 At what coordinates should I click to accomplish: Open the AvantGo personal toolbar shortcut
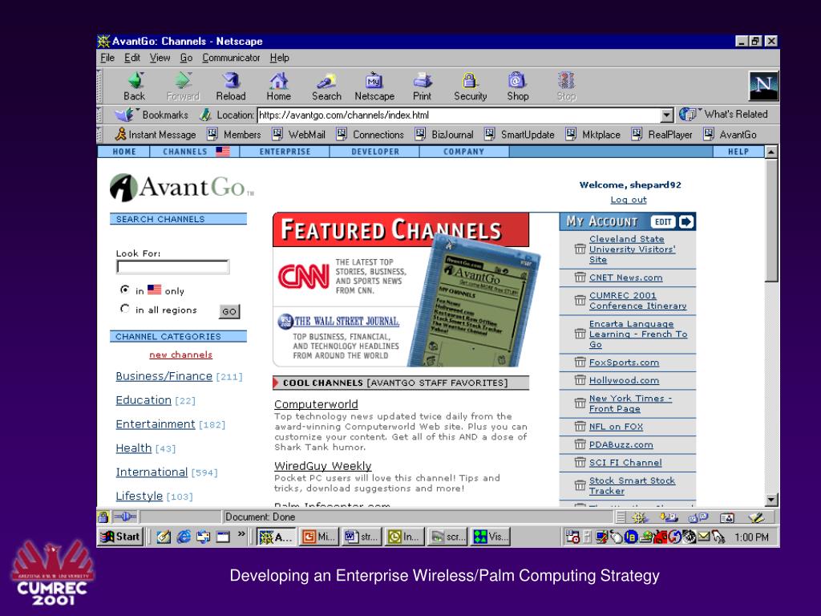pyautogui.click(x=730, y=135)
